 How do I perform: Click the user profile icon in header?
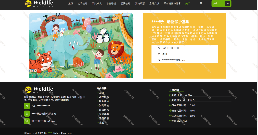(x=201, y=3)
